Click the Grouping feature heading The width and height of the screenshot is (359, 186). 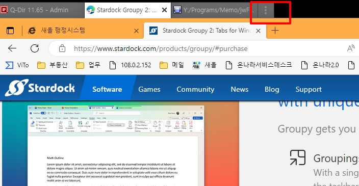(x=336, y=158)
